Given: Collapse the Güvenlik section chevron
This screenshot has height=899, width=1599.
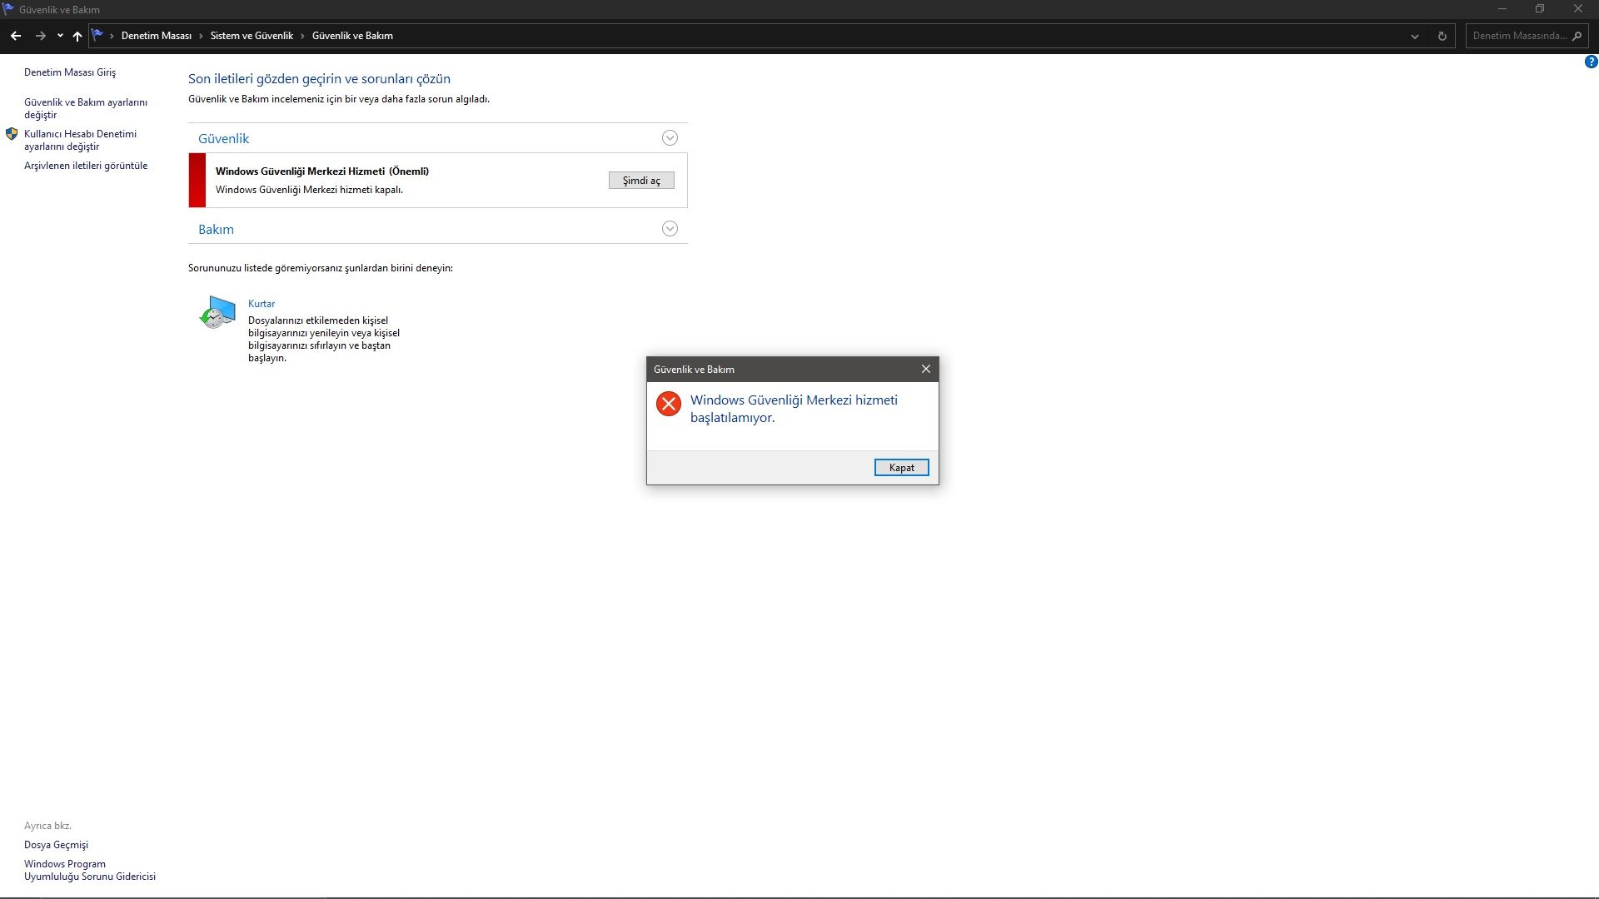Looking at the screenshot, I should tap(670, 138).
